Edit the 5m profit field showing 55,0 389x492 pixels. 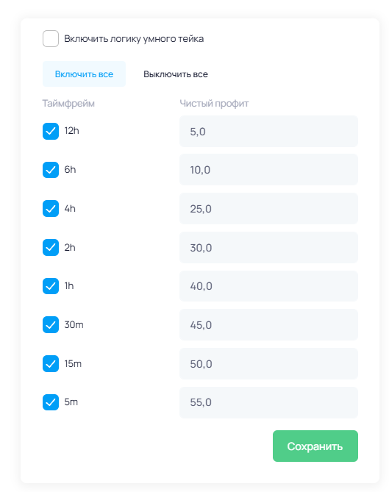coord(268,402)
